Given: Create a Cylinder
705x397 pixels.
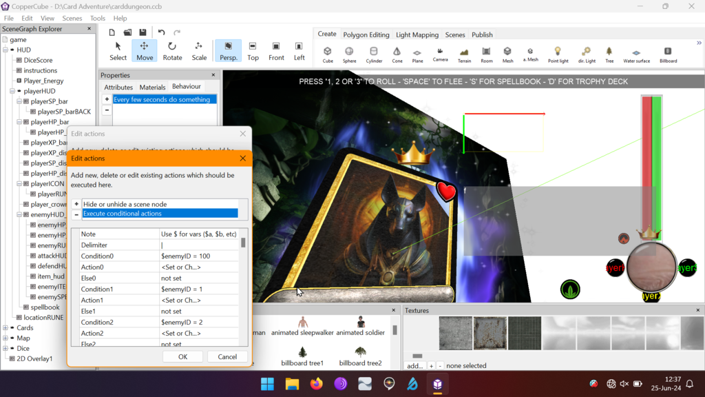Looking at the screenshot, I should pos(374,54).
